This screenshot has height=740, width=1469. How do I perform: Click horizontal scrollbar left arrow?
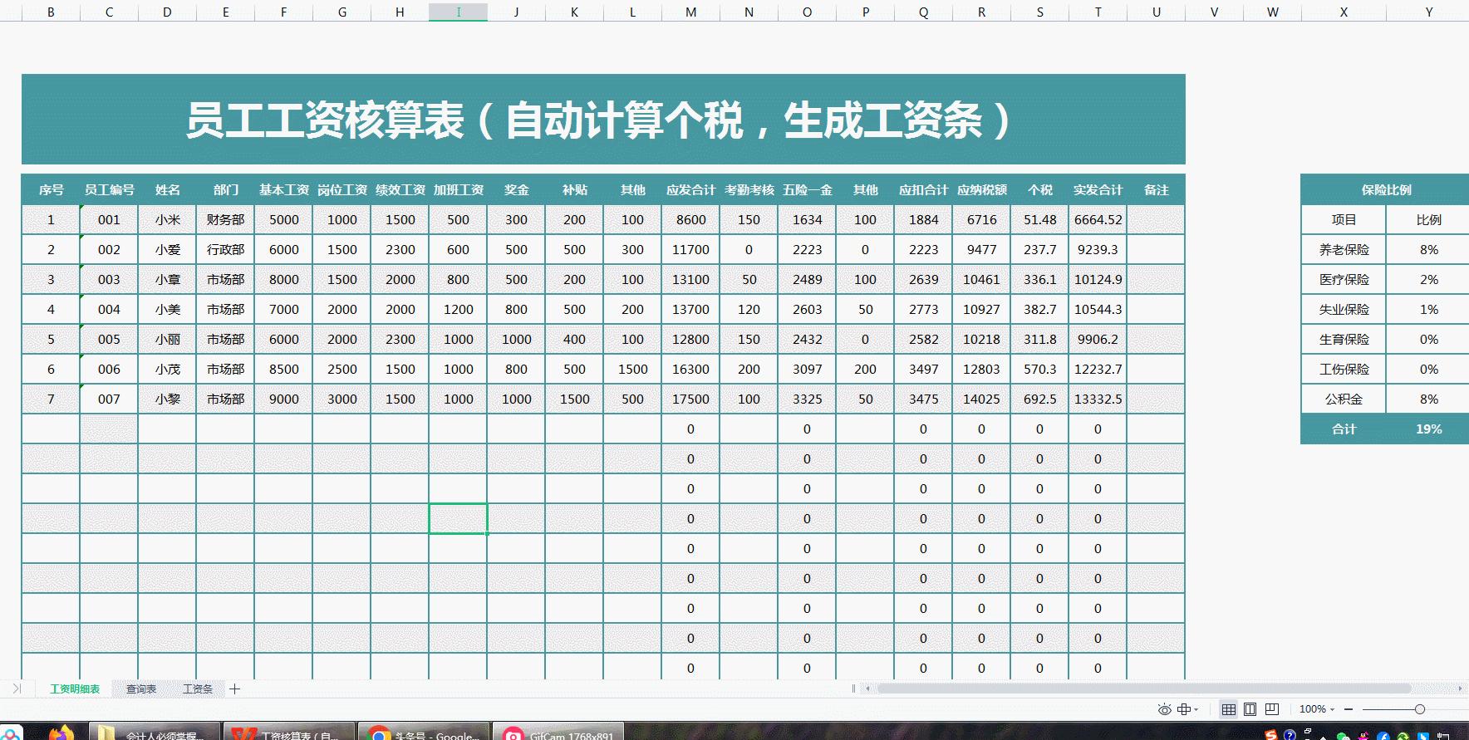868,689
